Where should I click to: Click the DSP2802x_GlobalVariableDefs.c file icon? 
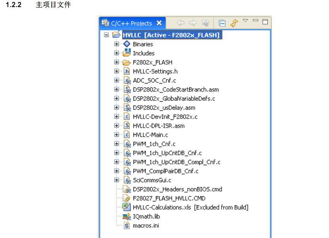127,99
